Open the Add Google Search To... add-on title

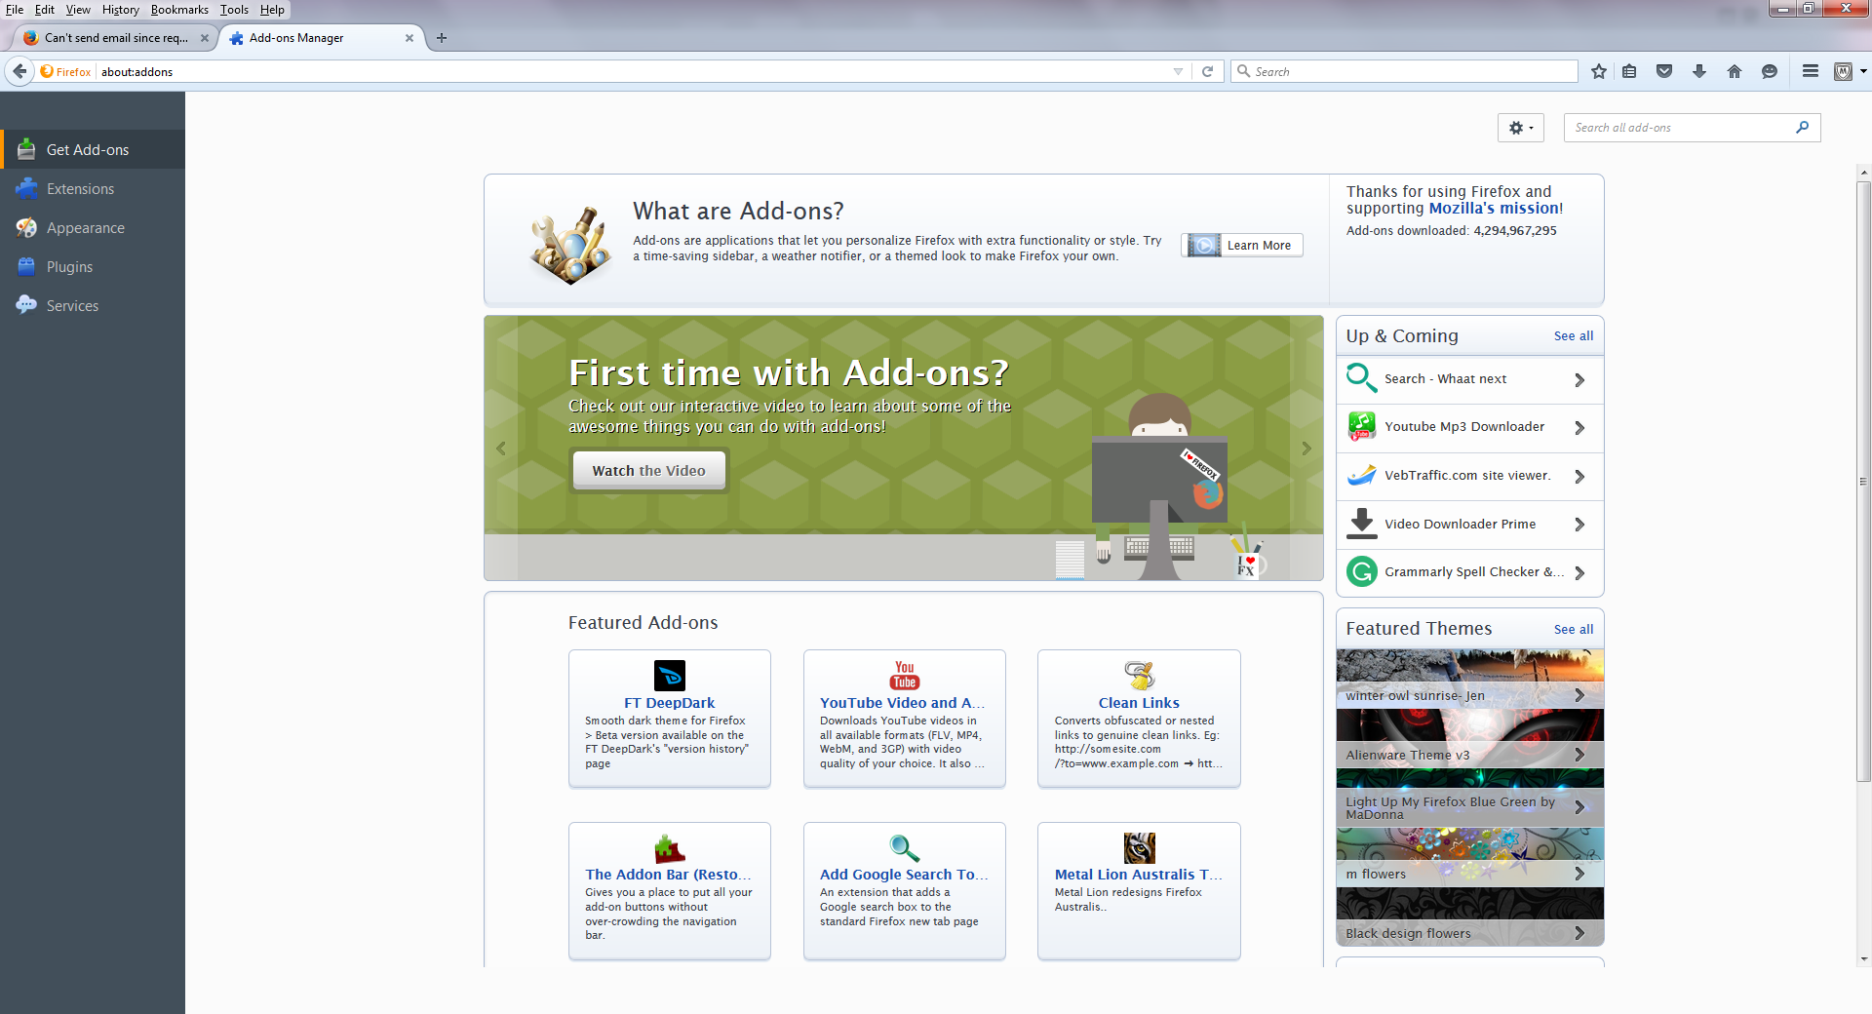(904, 875)
